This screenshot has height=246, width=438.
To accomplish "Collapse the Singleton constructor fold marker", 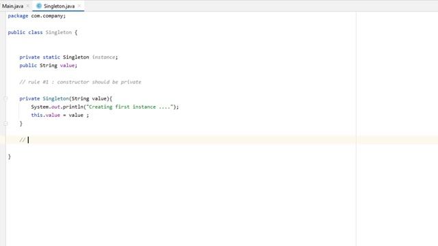I will click(x=5, y=98).
